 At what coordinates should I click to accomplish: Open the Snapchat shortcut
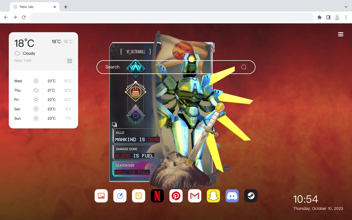213,196
